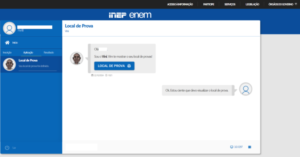Click the Participe link in top bar

[x=209, y=4]
